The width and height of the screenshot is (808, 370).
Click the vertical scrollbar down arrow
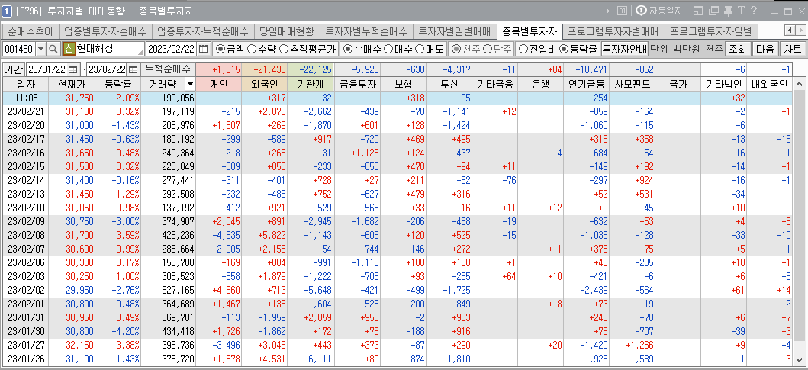(800, 359)
